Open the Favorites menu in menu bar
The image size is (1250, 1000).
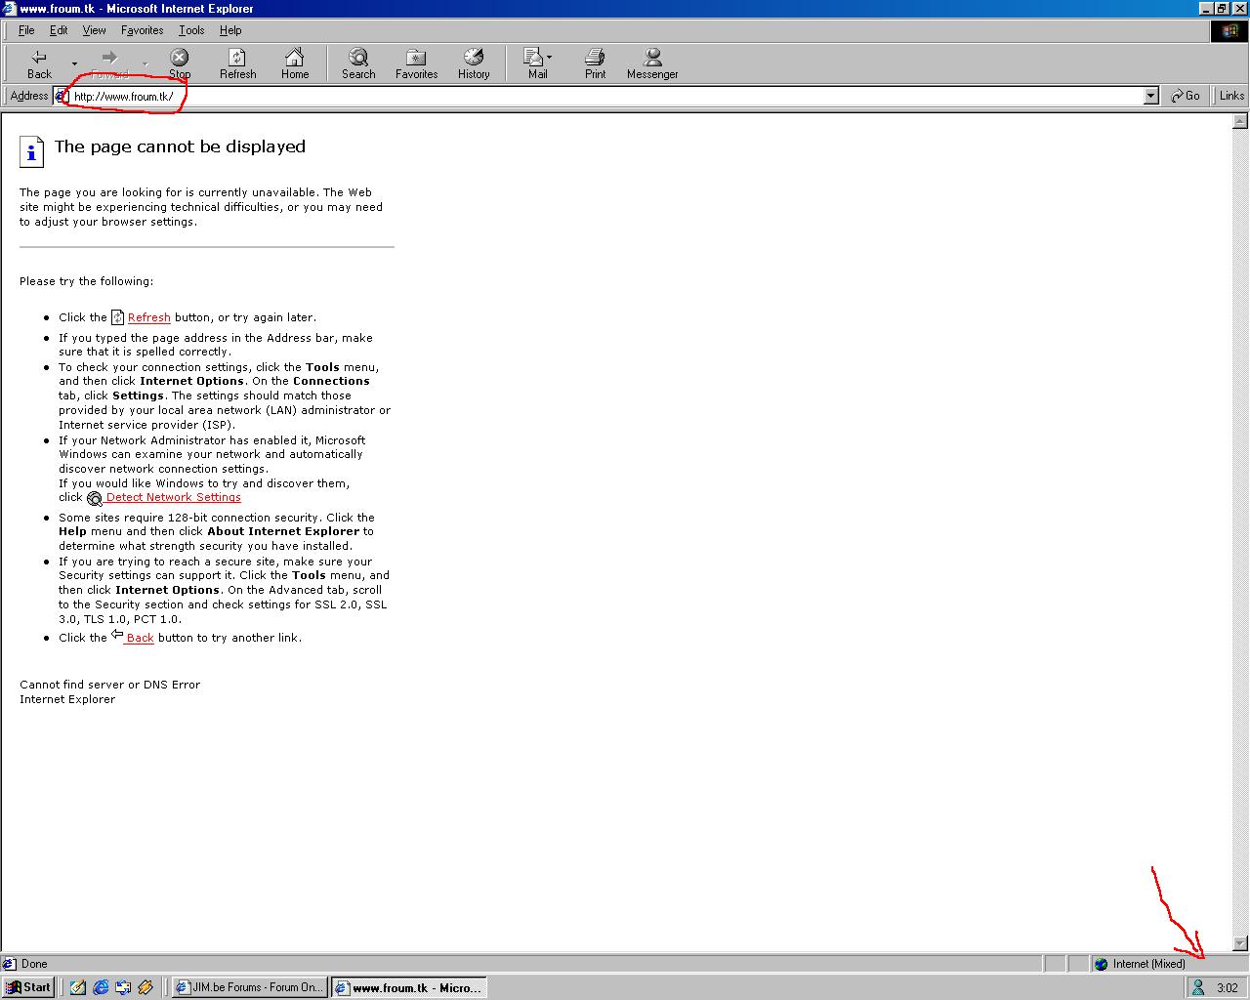(142, 30)
